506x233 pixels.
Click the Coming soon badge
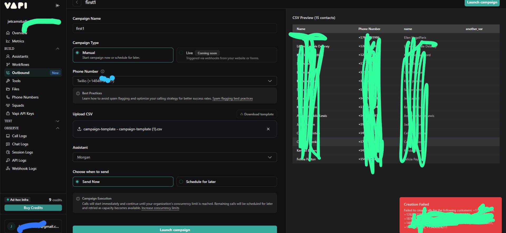pos(207,53)
